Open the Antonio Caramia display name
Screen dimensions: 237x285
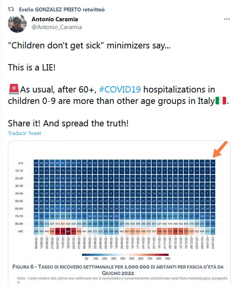click(54, 19)
